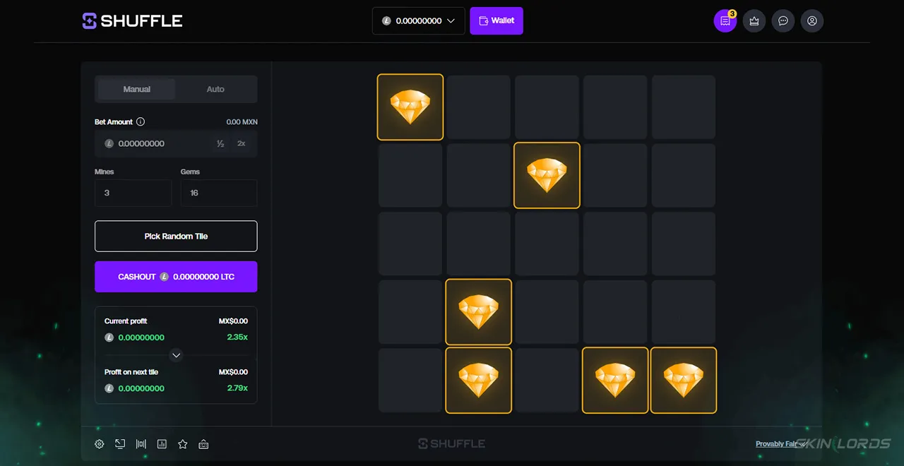Click the Litecoin icon in the balance selector
This screenshot has width=904, height=466.
coord(386,20)
